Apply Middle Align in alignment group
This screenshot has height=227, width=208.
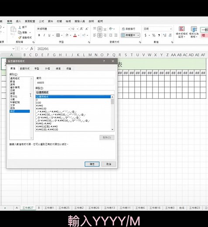click(100, 29)
